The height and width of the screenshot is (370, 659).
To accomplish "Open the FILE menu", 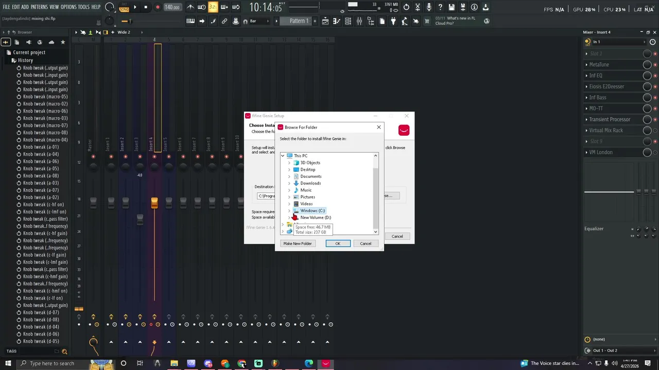I will coord(6,7).
